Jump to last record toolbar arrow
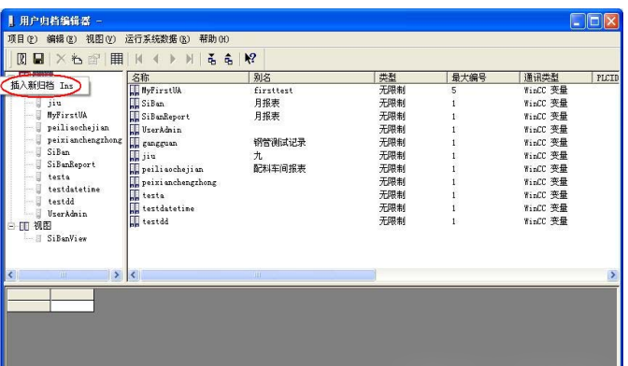 tap(190, 59)
